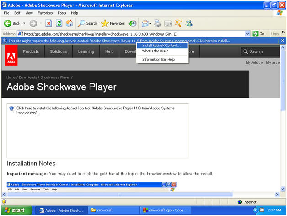Go to Home page house icon

point(69,23)
